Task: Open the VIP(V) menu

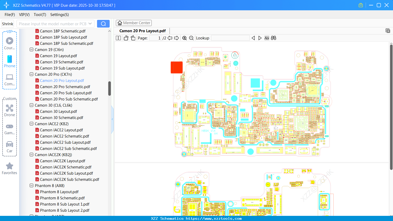Action: (24, 15)
